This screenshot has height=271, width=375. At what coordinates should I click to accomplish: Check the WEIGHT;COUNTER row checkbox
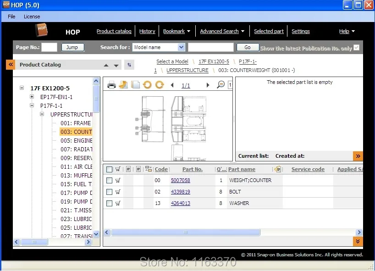click(x=109, y=180)
